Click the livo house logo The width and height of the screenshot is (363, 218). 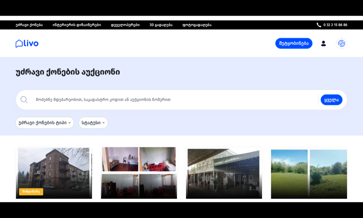[x=27, y=43]
